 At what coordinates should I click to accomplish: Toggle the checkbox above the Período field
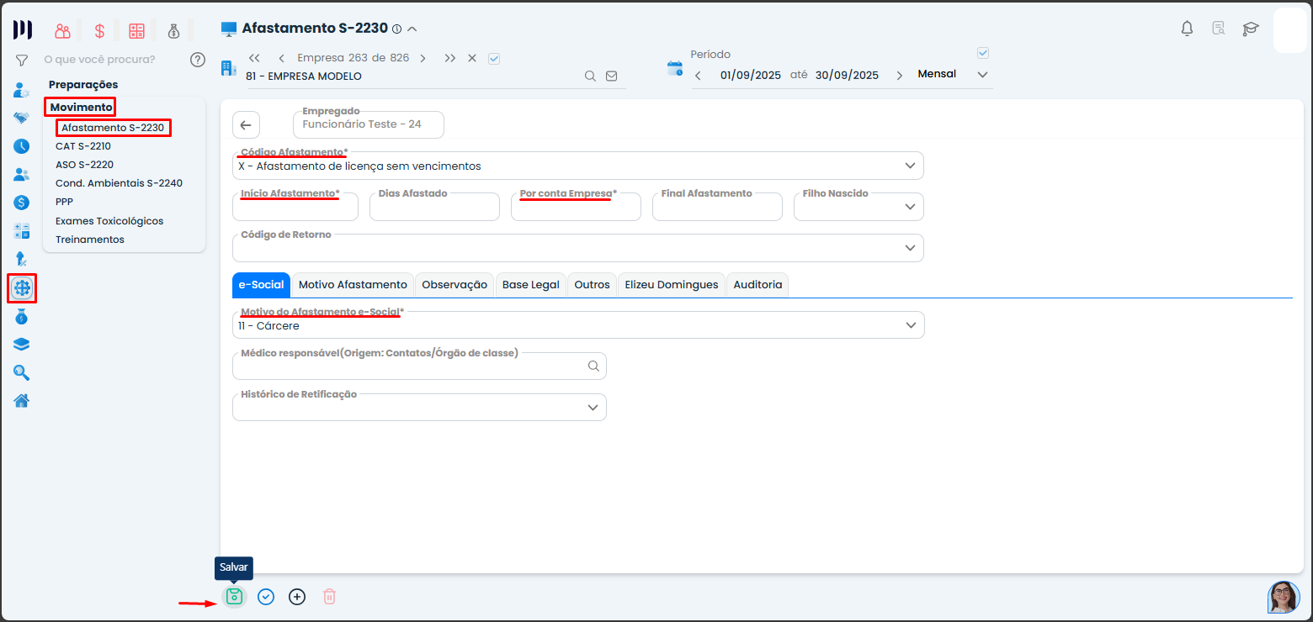point(982,53)
